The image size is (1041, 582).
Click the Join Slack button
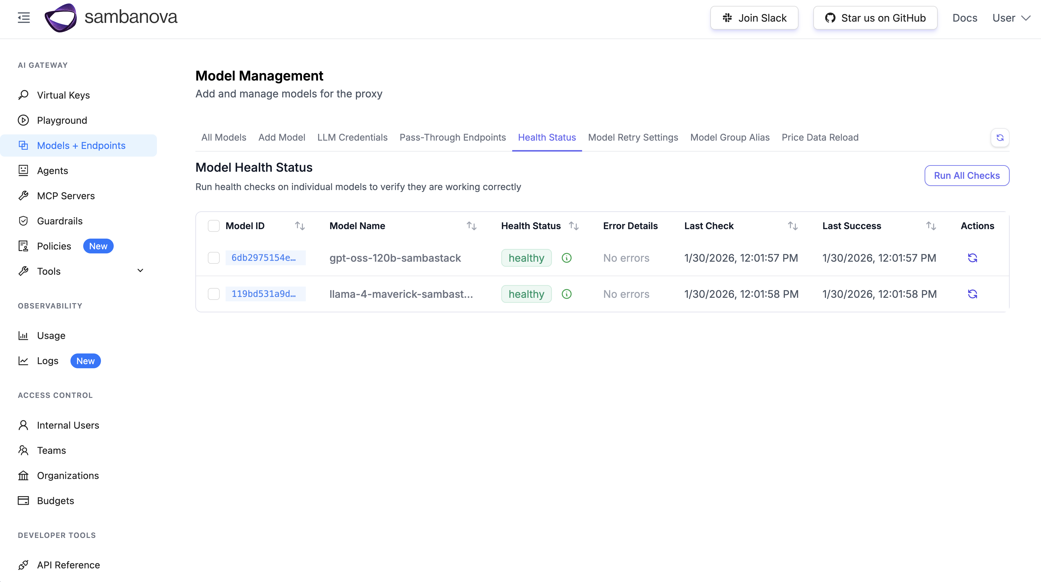click(x=754, y=18)
